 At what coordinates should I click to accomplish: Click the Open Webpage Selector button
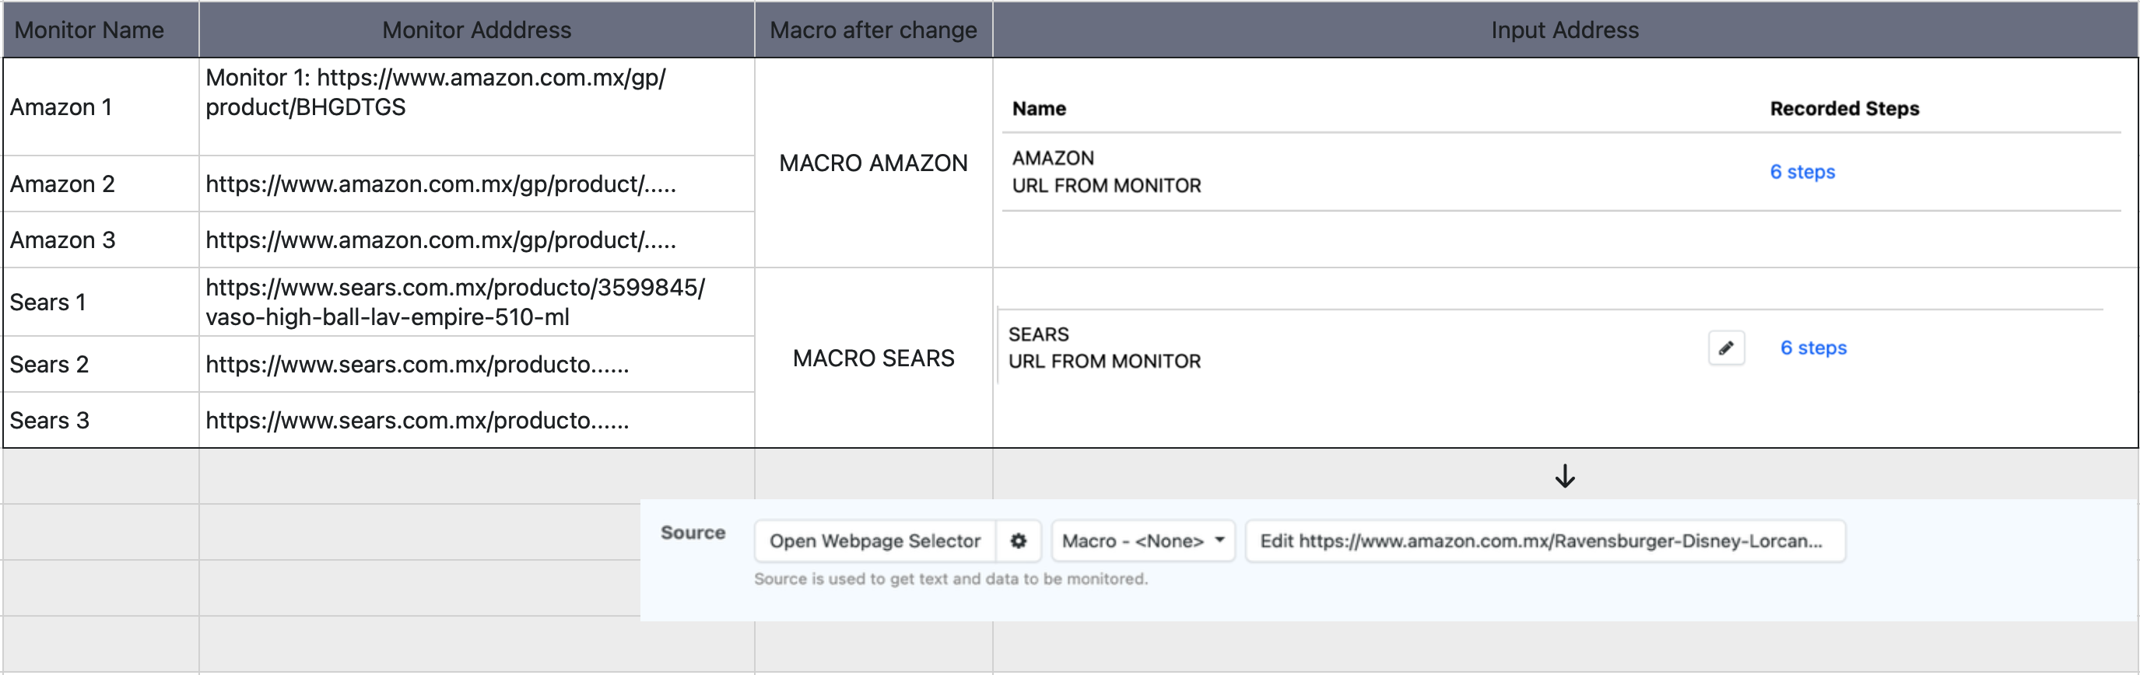coord(875,541)
